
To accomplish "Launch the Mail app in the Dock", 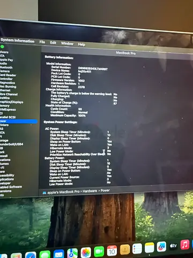I will click(x=58, y=254).
